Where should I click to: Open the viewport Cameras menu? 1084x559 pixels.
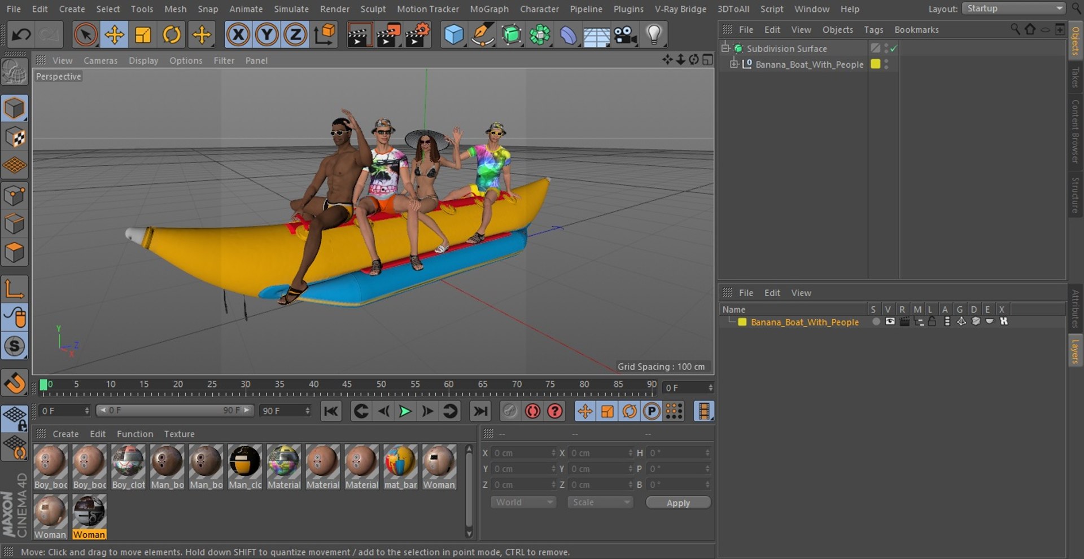tap(100, 60)
